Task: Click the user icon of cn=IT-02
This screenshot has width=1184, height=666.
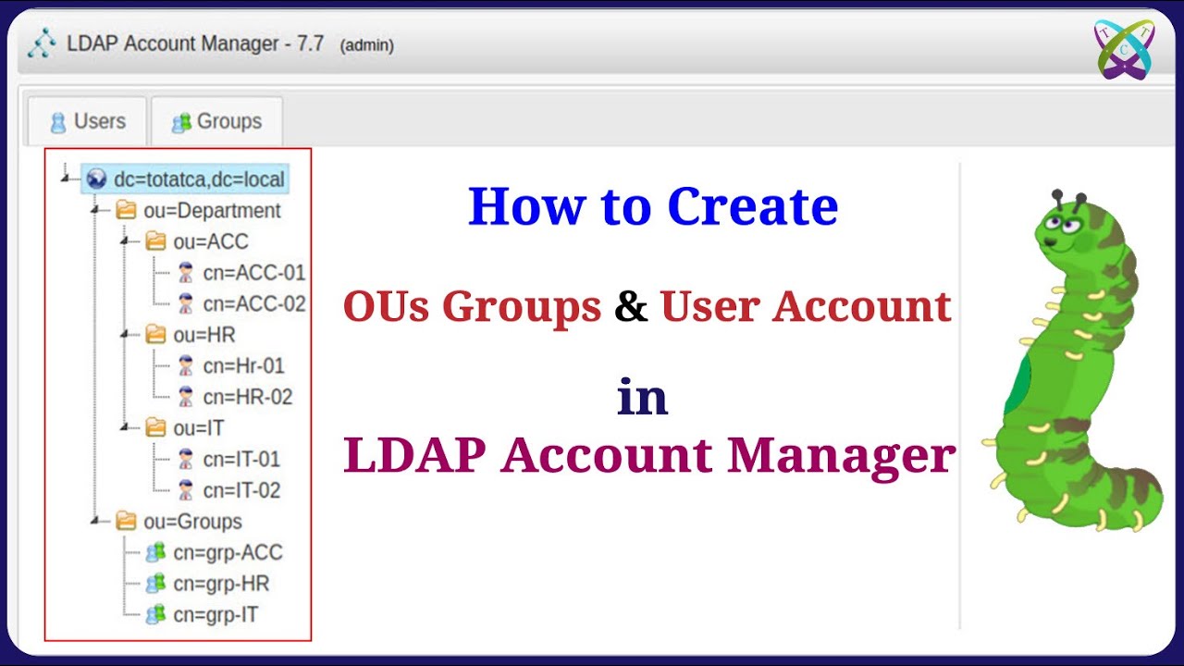Action: pyautogui.click(x=186, y=490)
